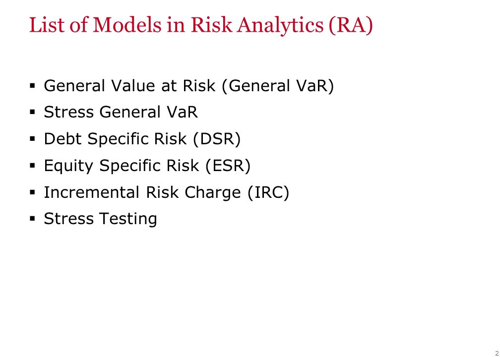Select the '(ESR)' abbreviation
This screenshot has height=357, width=500.
[228, 166]
